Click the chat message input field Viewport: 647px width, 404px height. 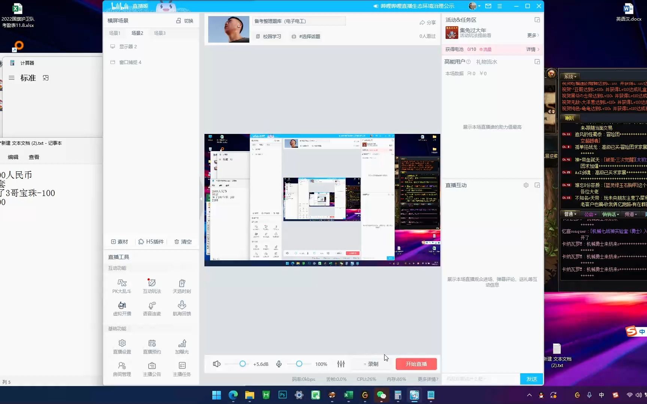481,379
